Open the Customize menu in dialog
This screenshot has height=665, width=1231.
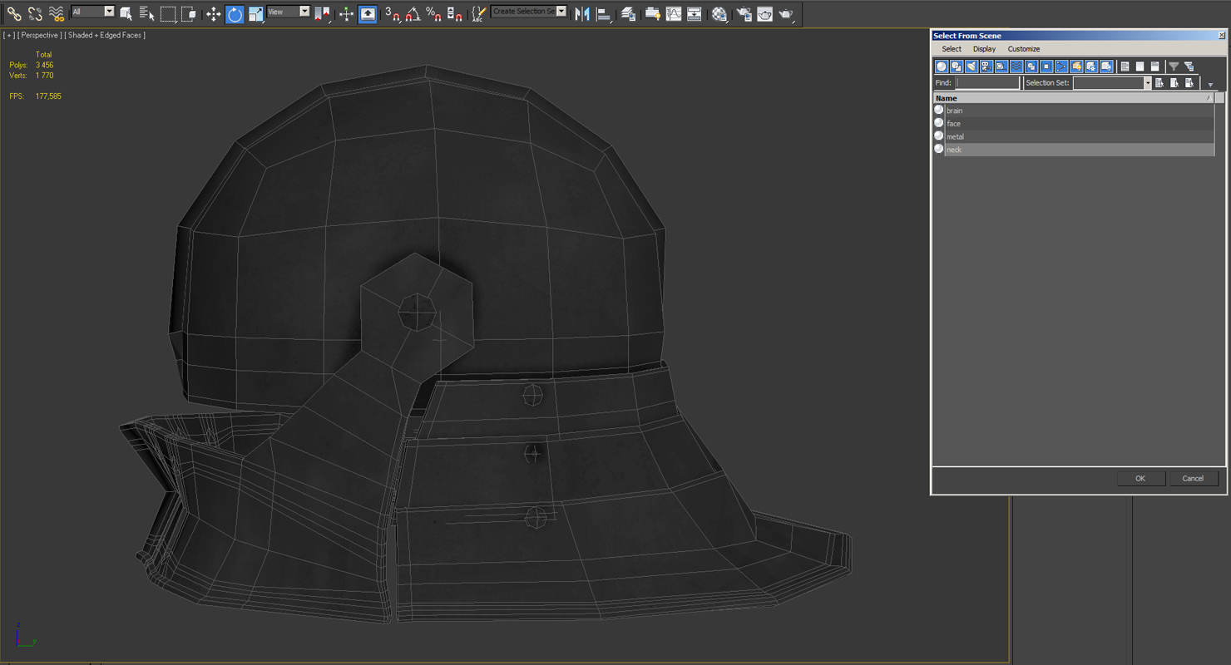(1024, 49)
